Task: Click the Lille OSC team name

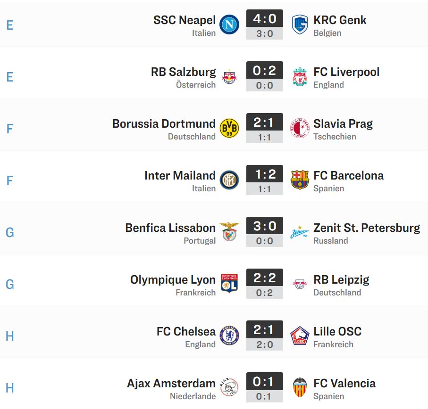Action: 337,331
